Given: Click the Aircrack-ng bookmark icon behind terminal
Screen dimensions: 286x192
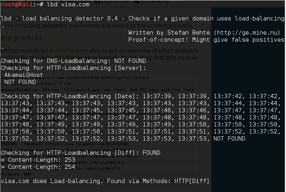Looking at the screenshot, I should coord(136,2).
